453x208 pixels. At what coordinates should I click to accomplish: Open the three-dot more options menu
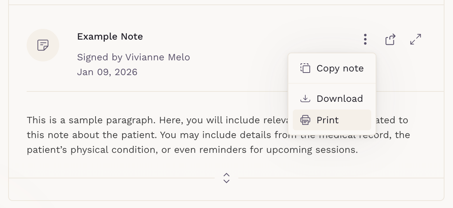[x=365, y=39]
